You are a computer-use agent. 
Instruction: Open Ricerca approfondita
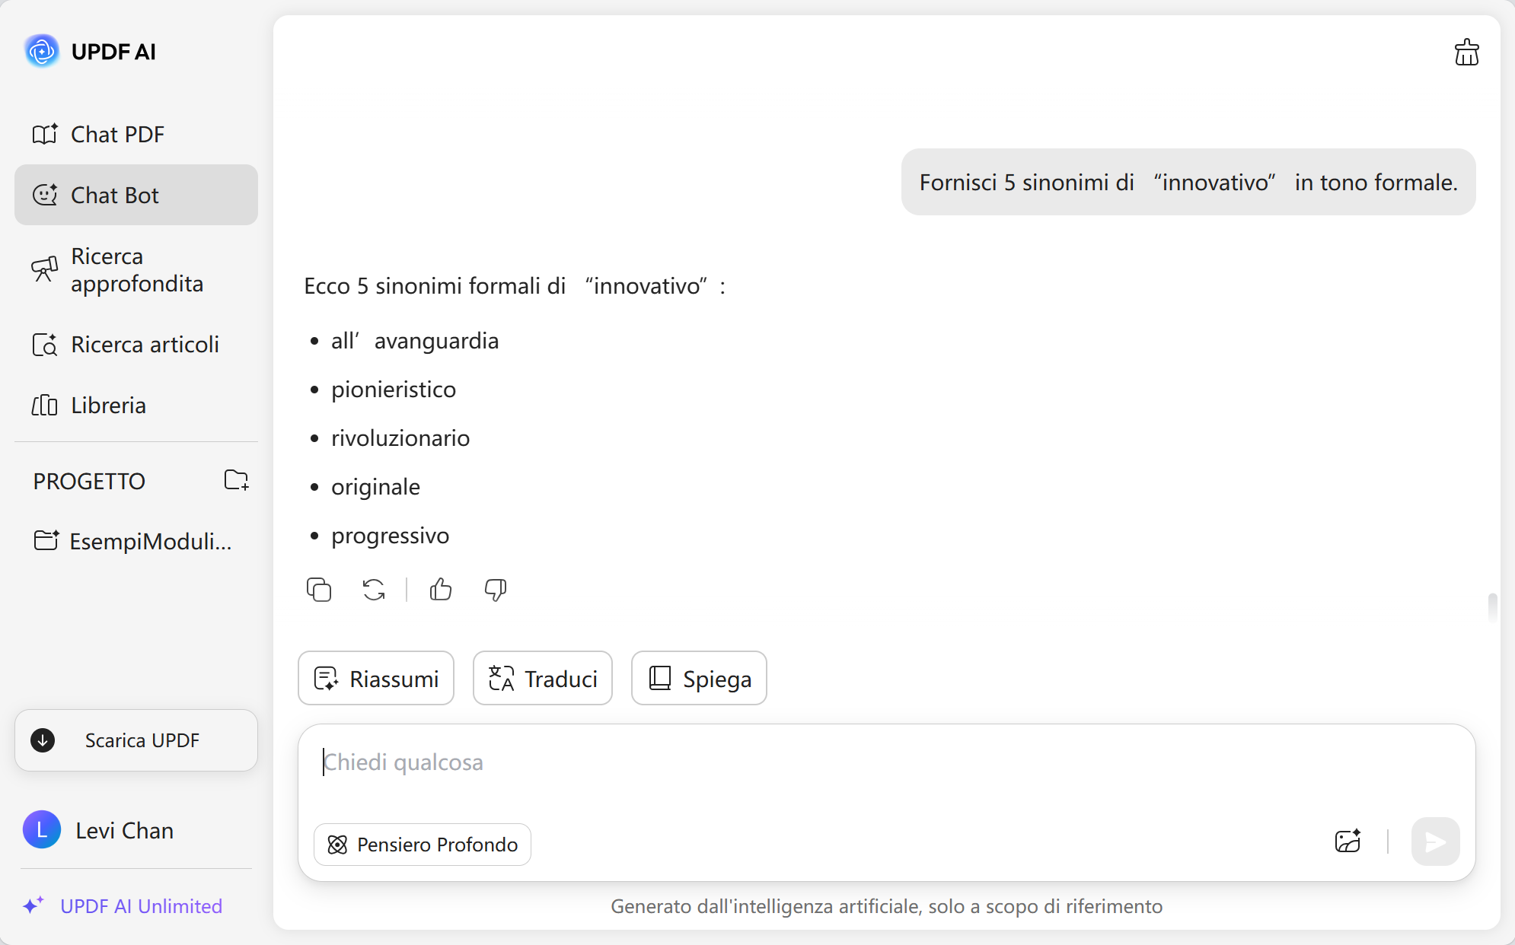tap(137, 269)
